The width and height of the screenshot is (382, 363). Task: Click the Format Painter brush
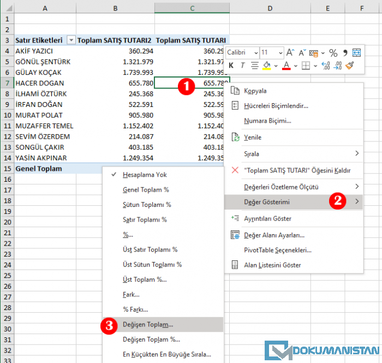(350, 66)
